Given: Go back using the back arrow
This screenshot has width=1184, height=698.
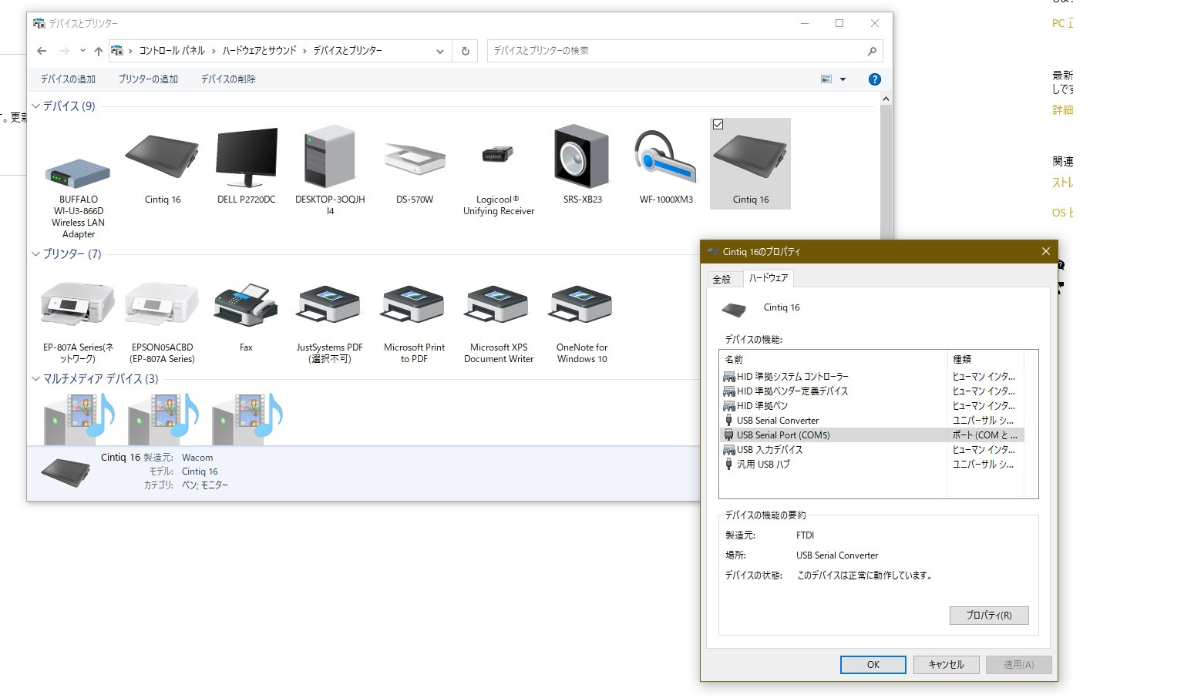Looking at the screenshot, I should coord(42,51).
